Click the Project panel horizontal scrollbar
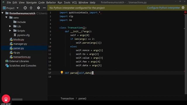This screenshot has height=105, width=187. point(17,99)
